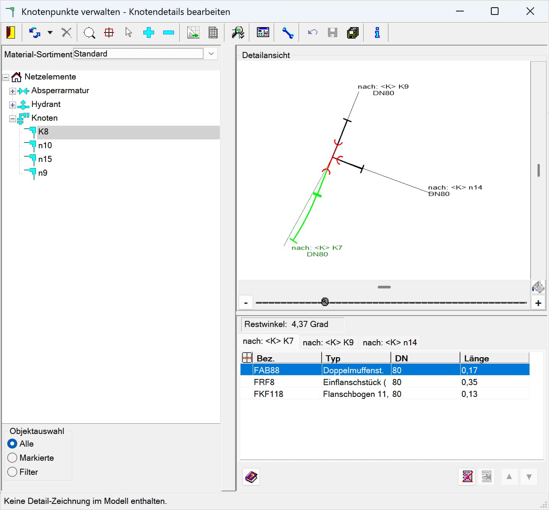Open the Material-Sortiment dropdown
Viewport: 549px width, 510px height.
pos(211,54)
